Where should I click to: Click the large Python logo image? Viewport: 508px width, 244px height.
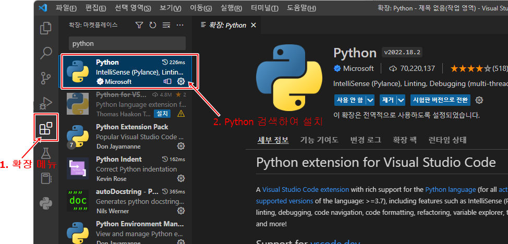[x=289, y=78]
